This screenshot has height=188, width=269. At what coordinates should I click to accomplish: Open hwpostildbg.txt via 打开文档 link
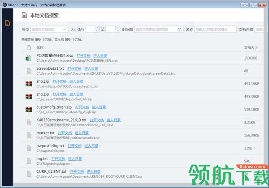74,146
